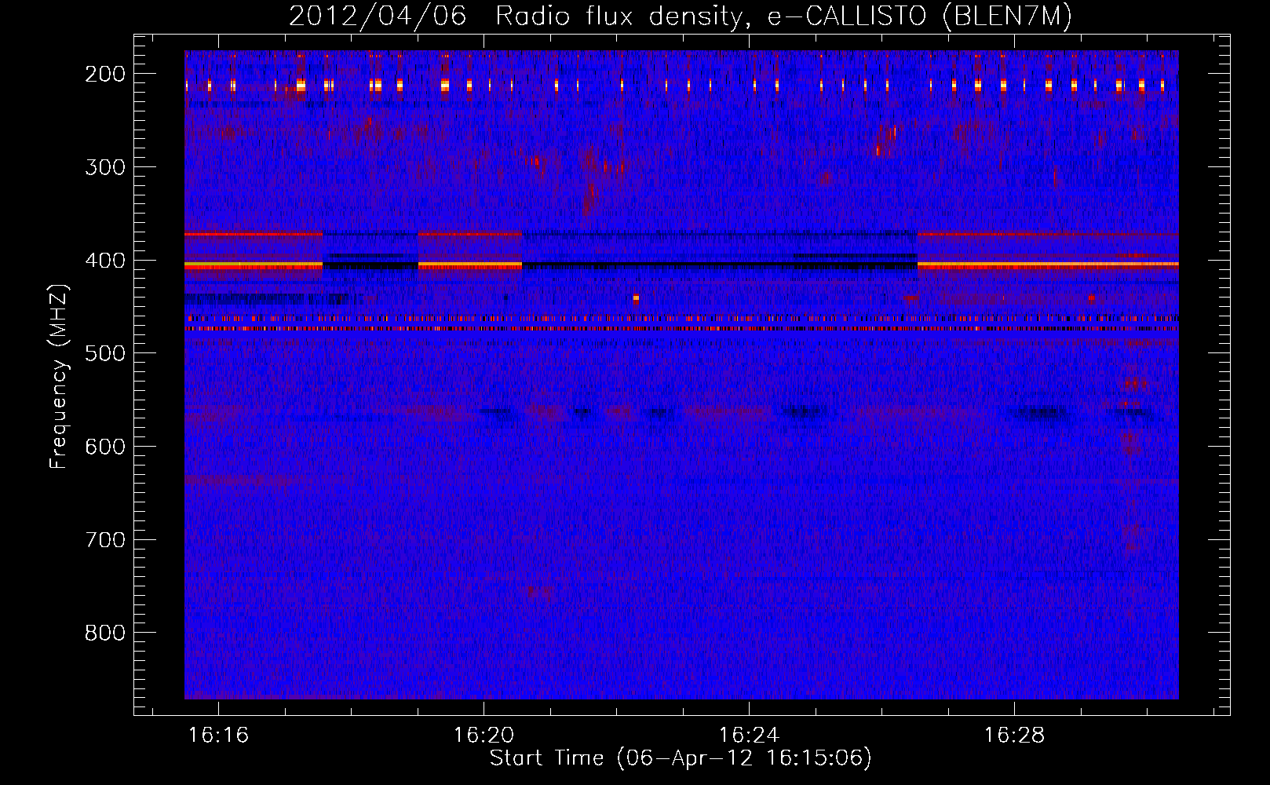Click the plot title with the 2012/04/06 date
This screenshot has width=1270, height=785.
click(x=681, y=16)
